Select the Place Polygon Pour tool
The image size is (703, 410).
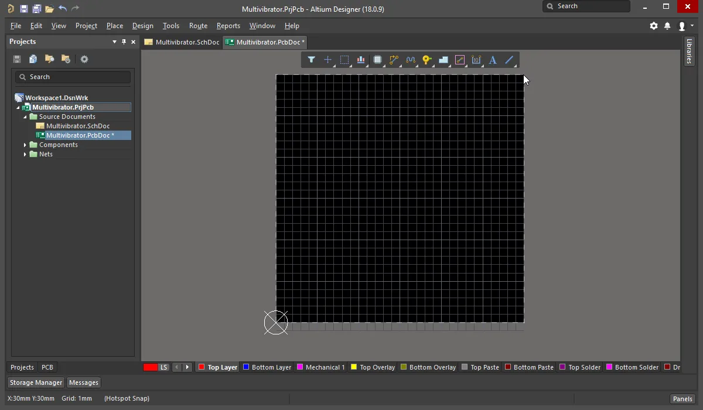[443, 60]
